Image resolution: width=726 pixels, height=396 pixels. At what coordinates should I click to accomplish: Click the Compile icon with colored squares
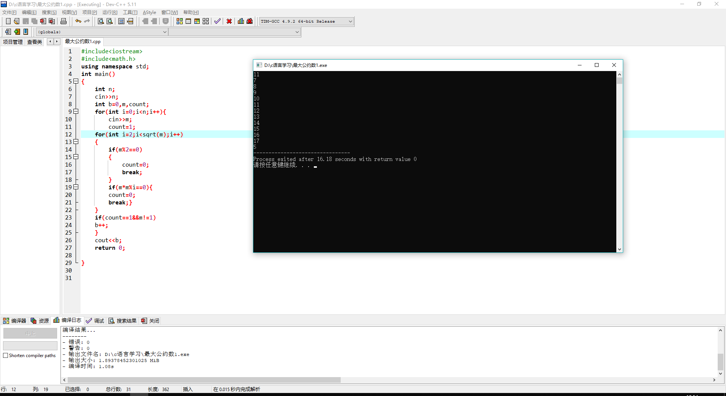click(180, 21)
